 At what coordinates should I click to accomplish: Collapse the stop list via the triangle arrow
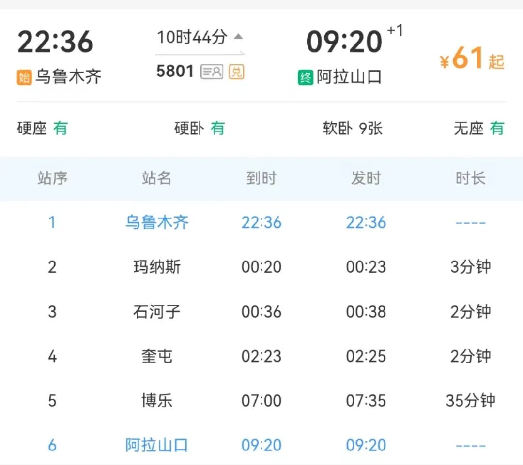238,36
